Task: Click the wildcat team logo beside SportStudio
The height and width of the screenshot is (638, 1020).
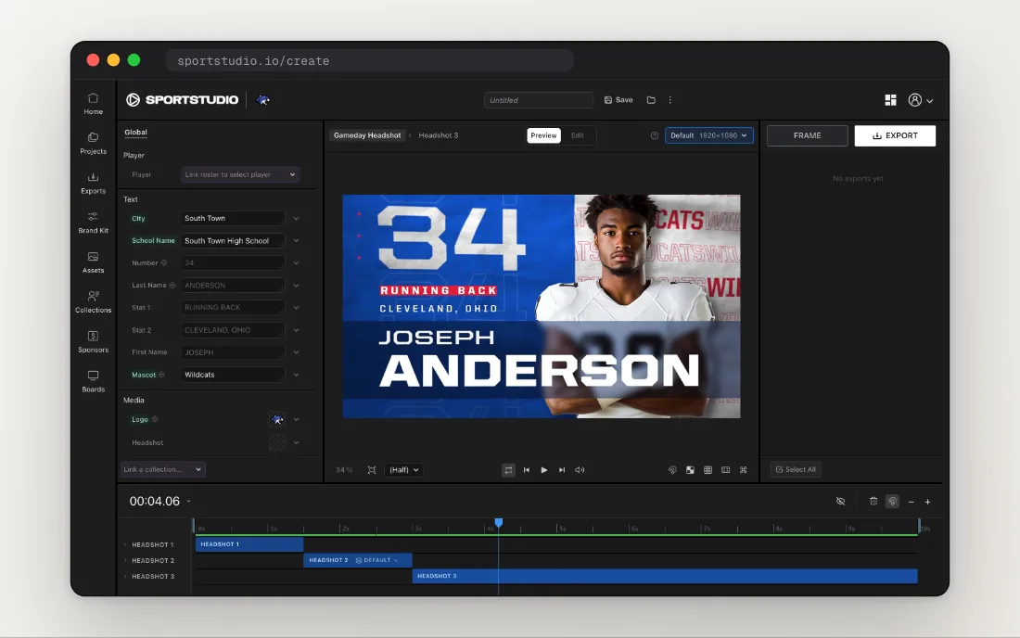Action: click(x=262, y=99)
